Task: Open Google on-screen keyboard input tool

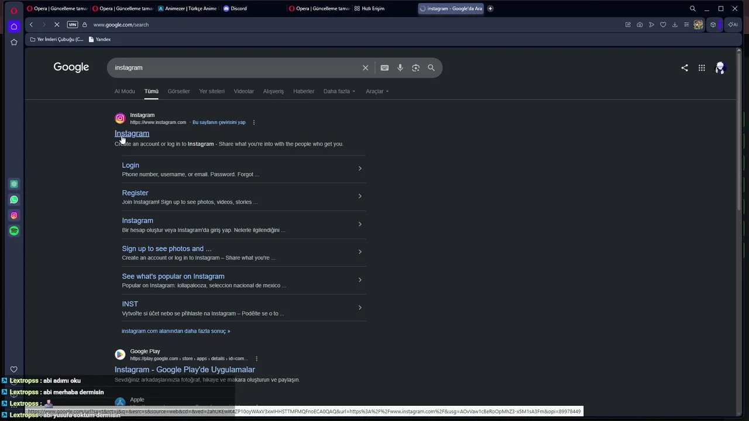Action: pos(384,68)
